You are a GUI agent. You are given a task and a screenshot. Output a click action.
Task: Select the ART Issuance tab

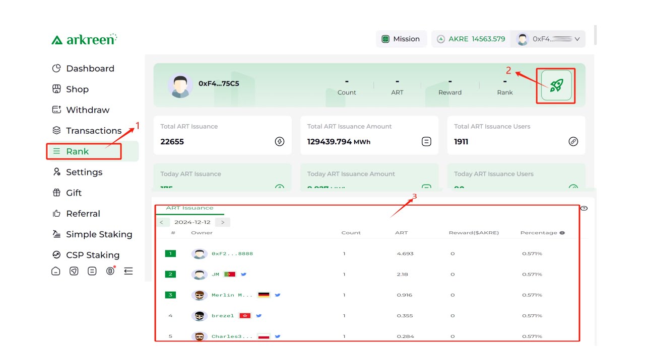[x=189, y=208]
